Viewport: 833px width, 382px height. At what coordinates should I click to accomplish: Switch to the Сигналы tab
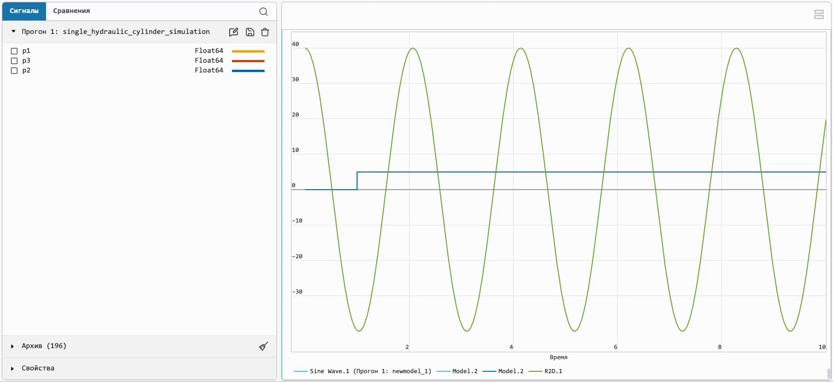(24, 11)
